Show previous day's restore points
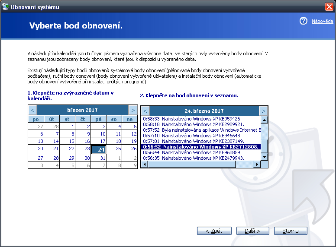Image resolution: width=336 pixels, height=247 pixels. 145,111
